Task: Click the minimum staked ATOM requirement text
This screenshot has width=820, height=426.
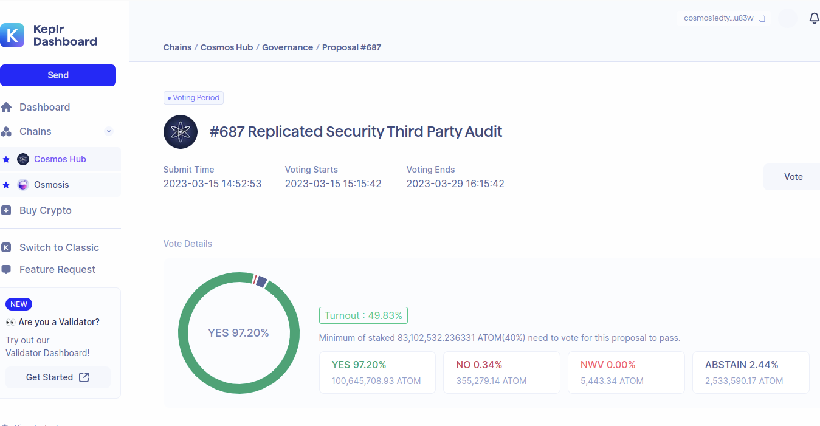Action: pos(500,338)
